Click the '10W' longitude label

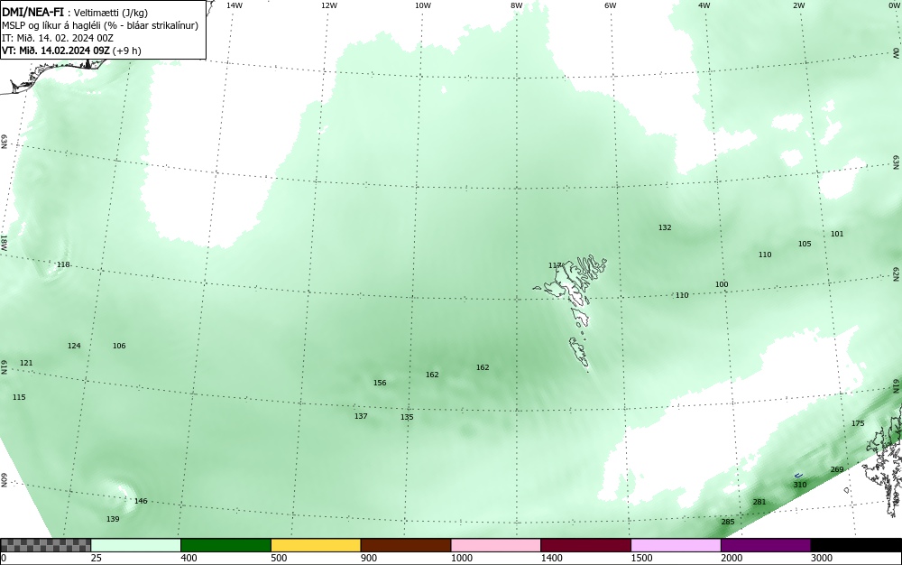[423, 5]
